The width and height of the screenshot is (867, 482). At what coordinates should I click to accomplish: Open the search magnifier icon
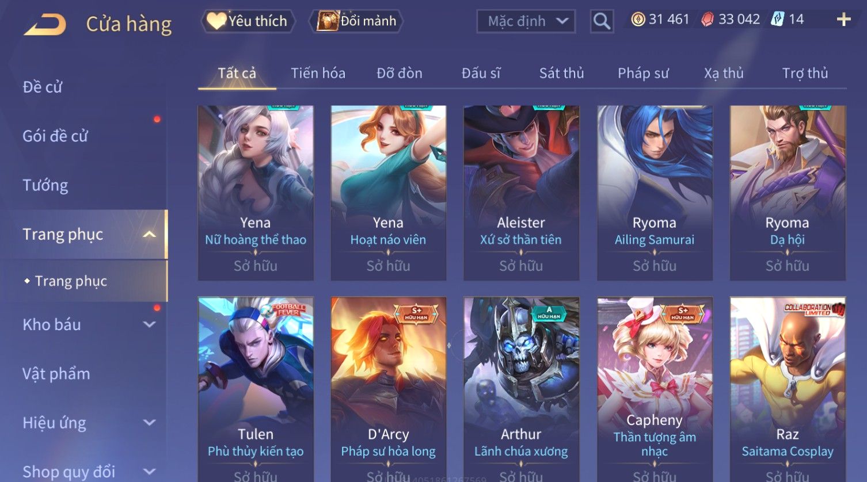602,21
